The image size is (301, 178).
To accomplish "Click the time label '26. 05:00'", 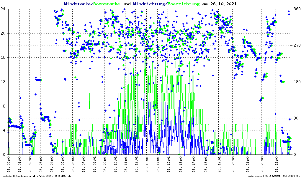I will pos(62,164).
